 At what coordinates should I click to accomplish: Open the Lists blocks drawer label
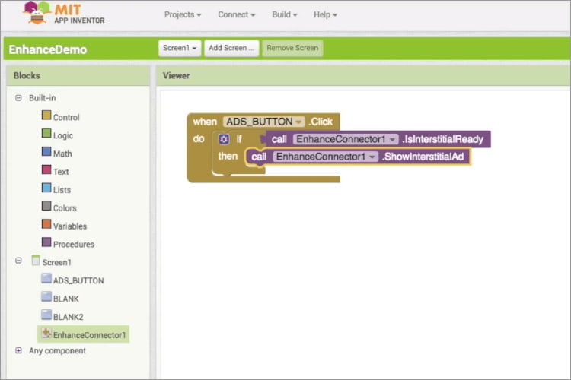click(x=62, y=190)
